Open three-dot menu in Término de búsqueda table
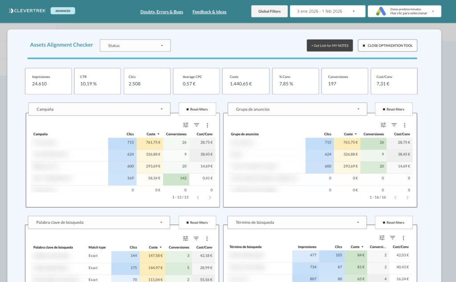The height and width of the screenshot is (282, 456). pos(403,238)
